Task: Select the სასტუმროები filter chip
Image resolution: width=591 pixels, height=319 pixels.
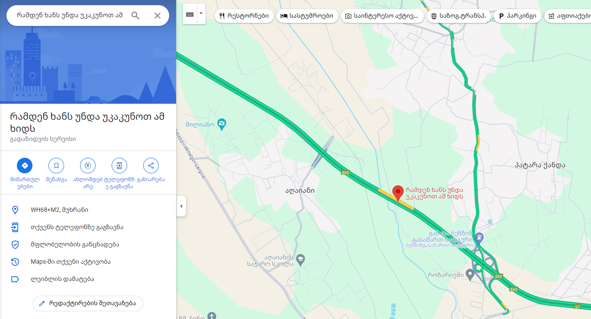Action: [307, 16]
